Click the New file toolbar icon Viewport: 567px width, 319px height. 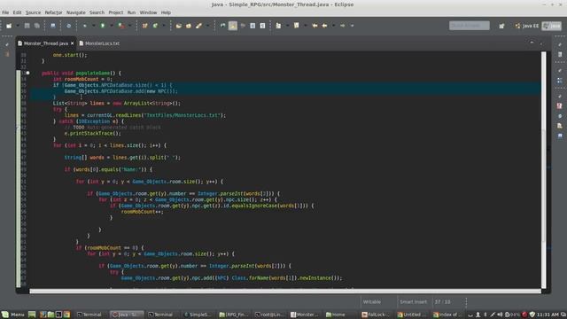click(x=9, y=26)
